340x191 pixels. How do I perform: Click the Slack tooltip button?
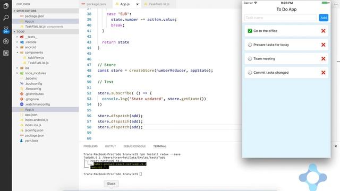[x=111, y=184]
